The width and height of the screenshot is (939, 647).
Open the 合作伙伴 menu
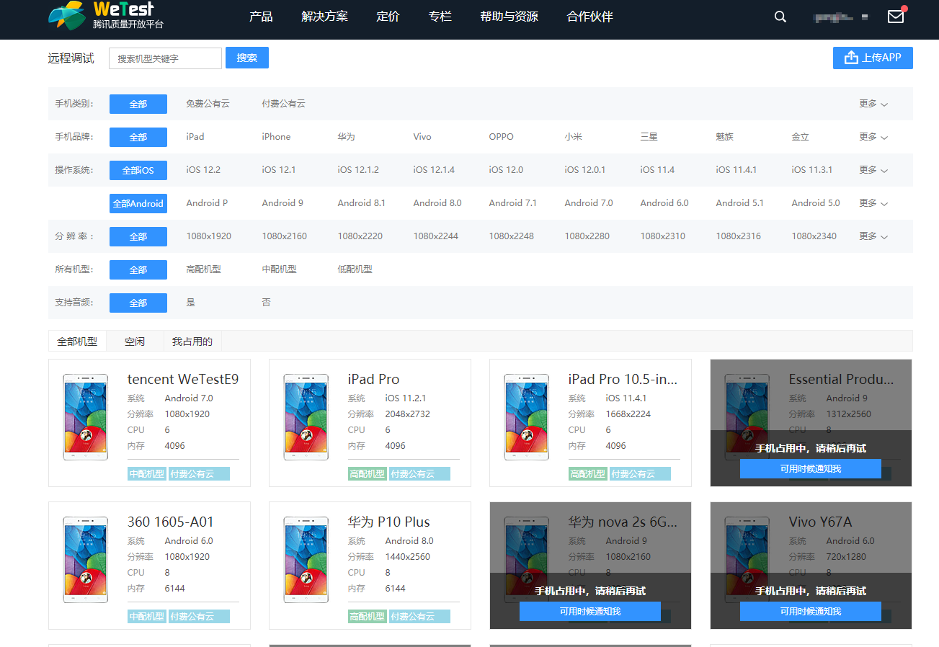click(590, 17)
